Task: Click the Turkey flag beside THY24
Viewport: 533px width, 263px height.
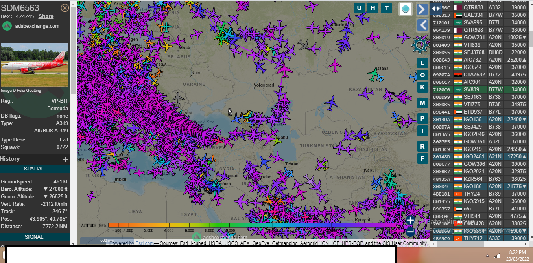Action: (x=458, y=194)
